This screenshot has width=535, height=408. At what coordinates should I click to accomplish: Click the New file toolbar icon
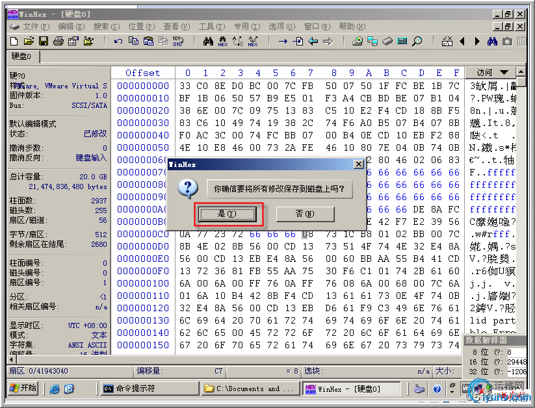[x=14, y=42]
